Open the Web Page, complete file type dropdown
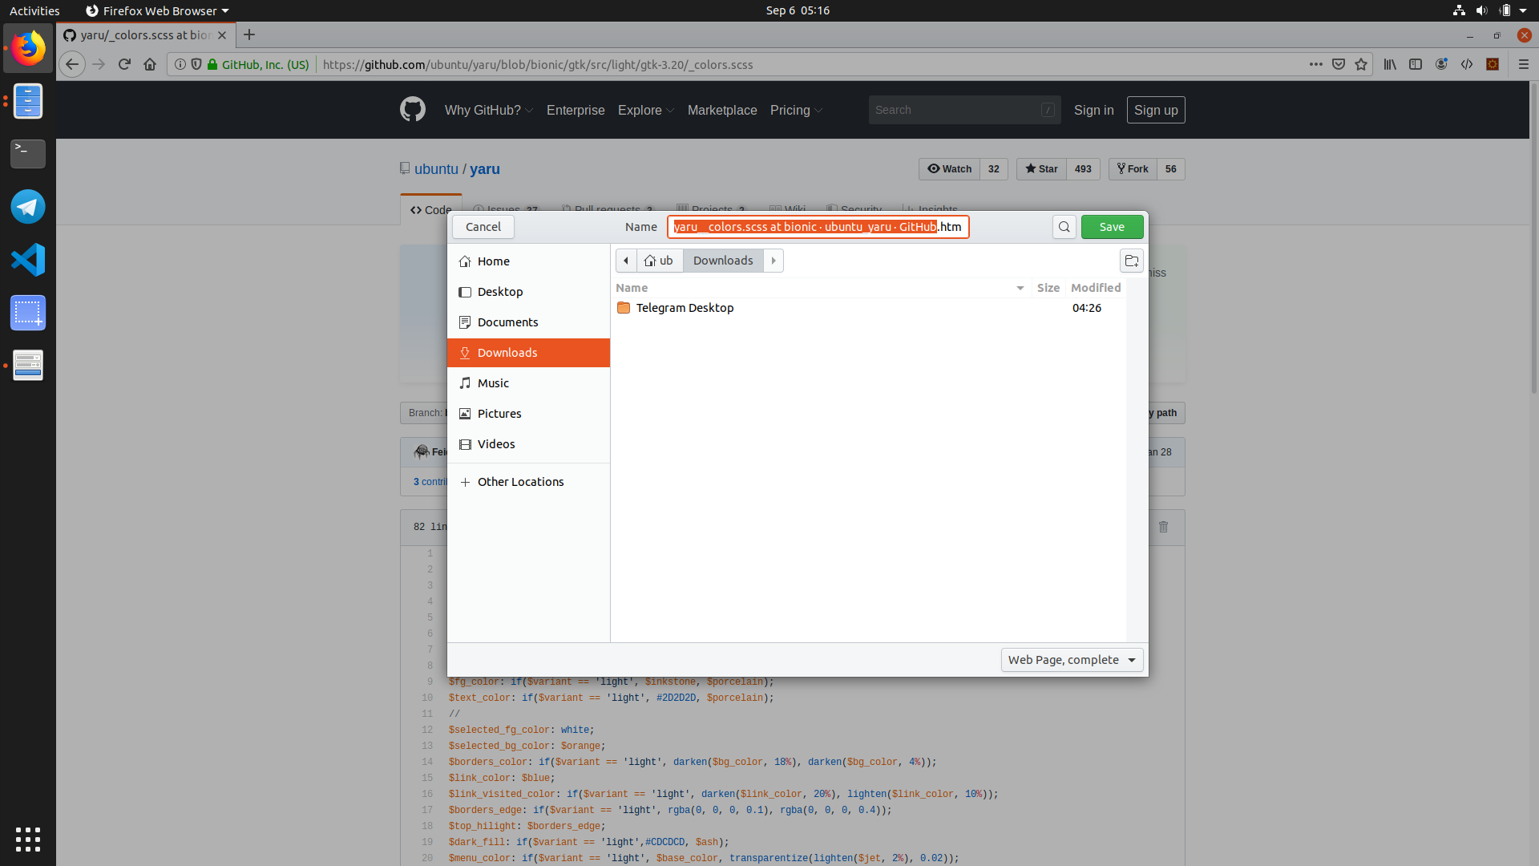The image size is (1539, 866). coord(1072,660)
